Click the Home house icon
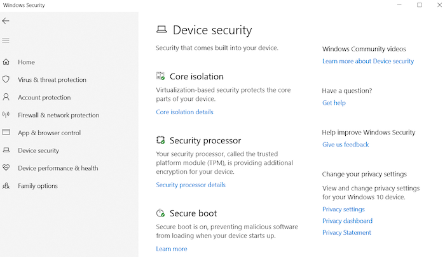Viewport: 445px width, 257px height. [x=6, y=62]
